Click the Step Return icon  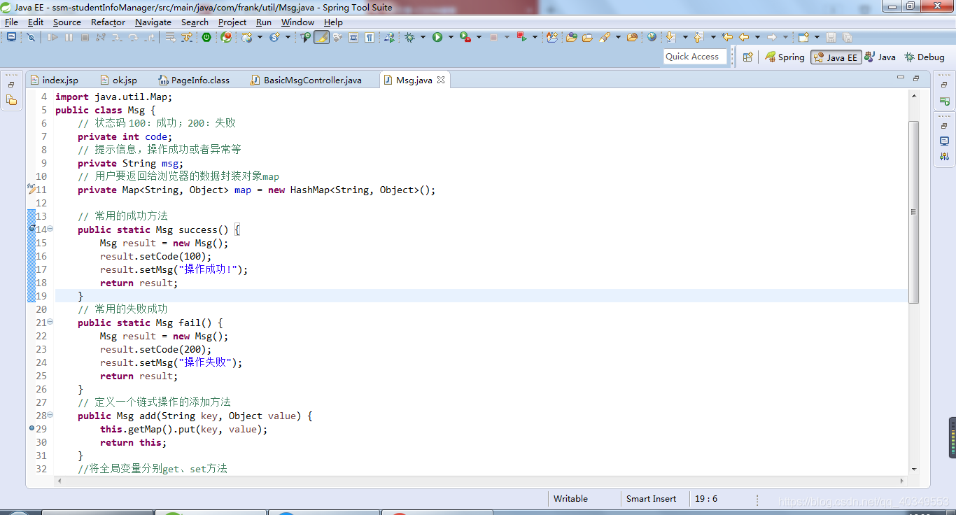pyautogui.click(x=149, y=37)
